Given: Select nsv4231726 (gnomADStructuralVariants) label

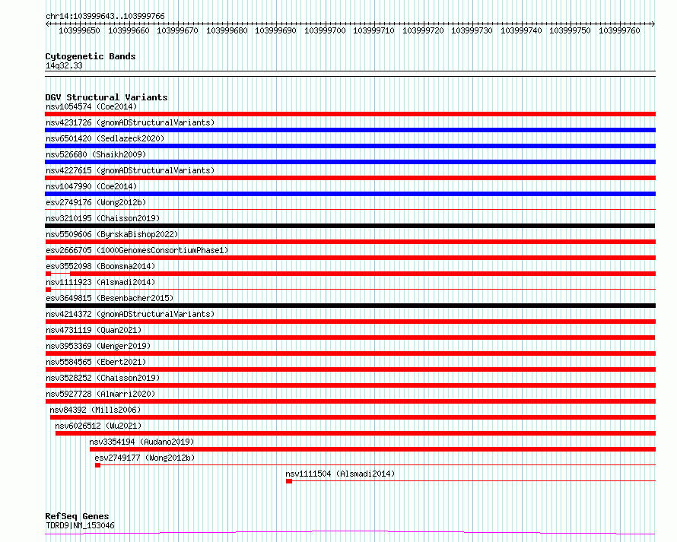Looking at the screenshot, I should point(130,122).
